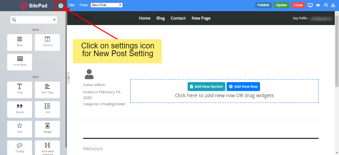Toggle preview with the eye icon

318,5
